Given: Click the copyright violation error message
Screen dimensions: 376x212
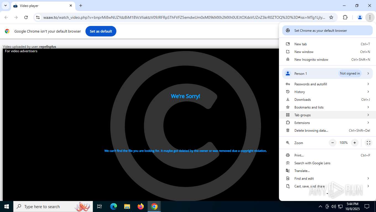Looking at the screenshot, I should pos(186,151).
